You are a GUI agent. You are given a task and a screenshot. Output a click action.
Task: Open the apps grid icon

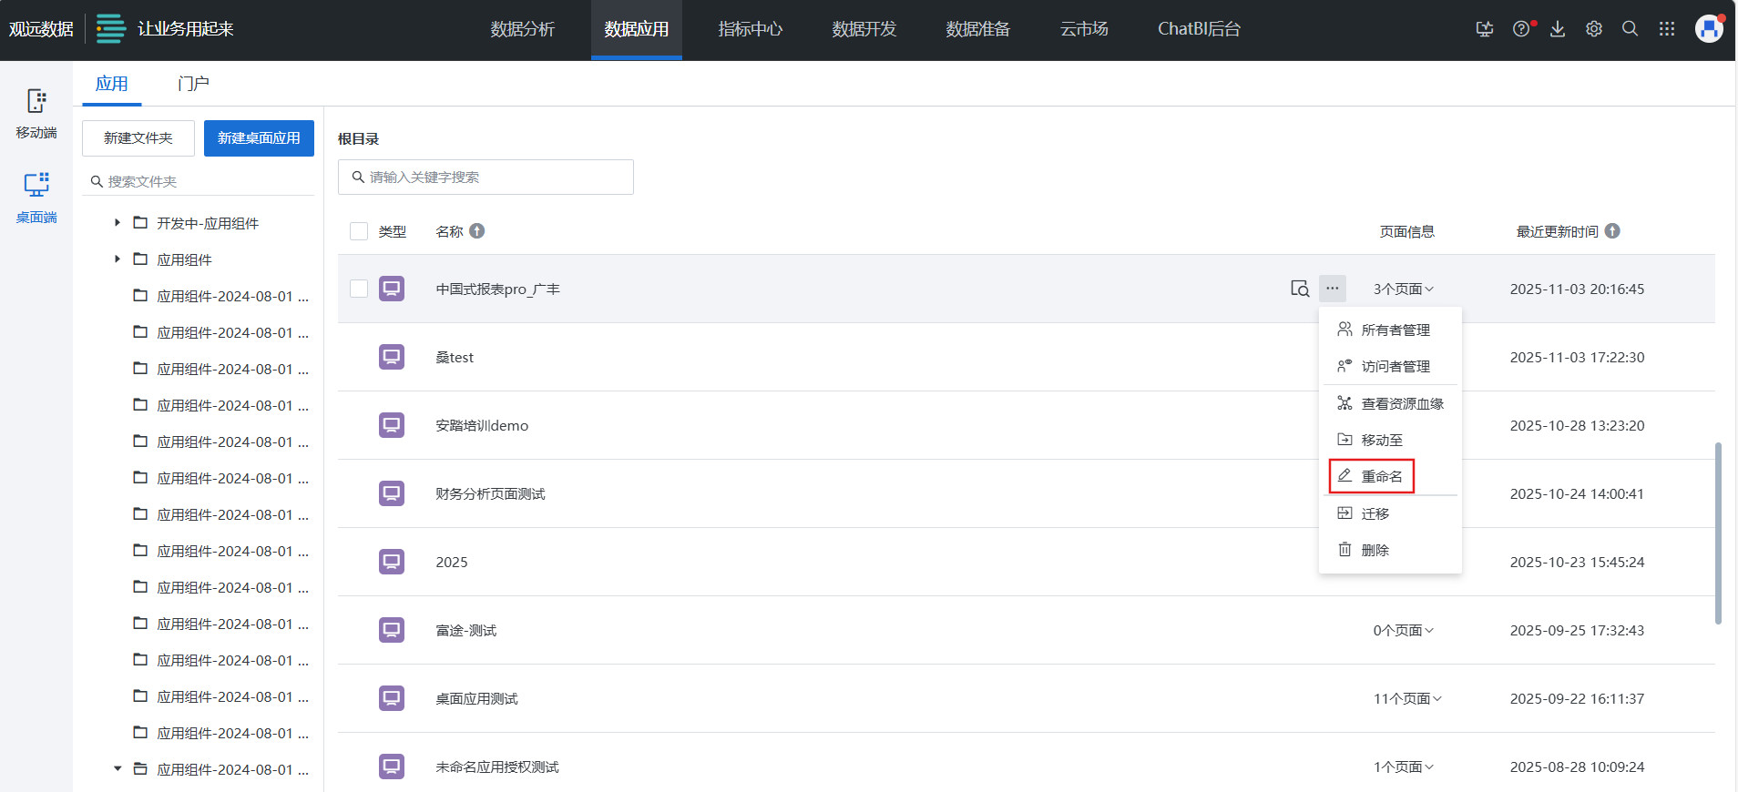(1667, 29)
